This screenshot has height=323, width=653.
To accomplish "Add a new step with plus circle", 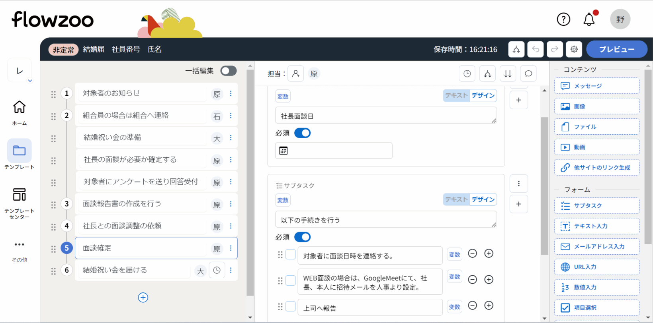I will pyautogui.click(x=143, y=298).
